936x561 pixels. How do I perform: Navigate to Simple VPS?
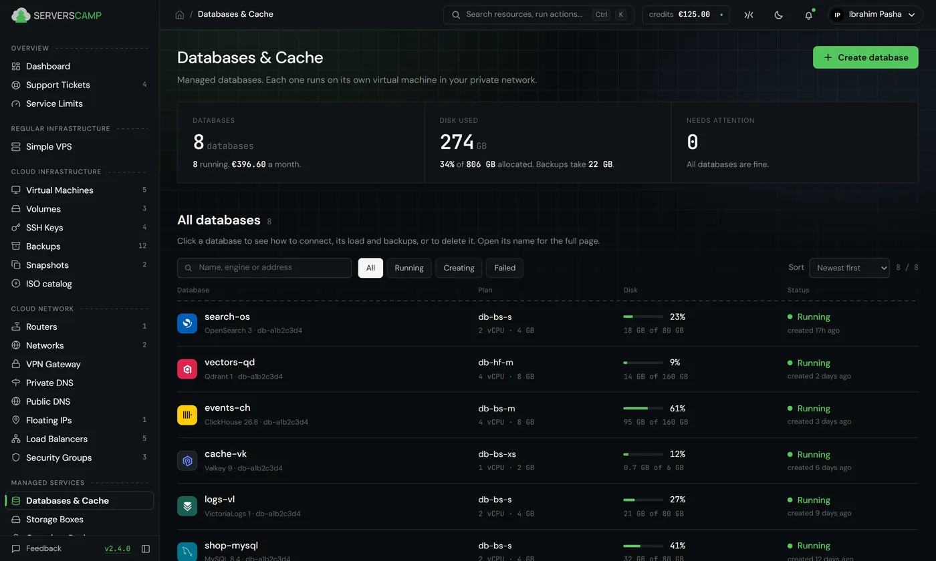click(x=80, y=147)
